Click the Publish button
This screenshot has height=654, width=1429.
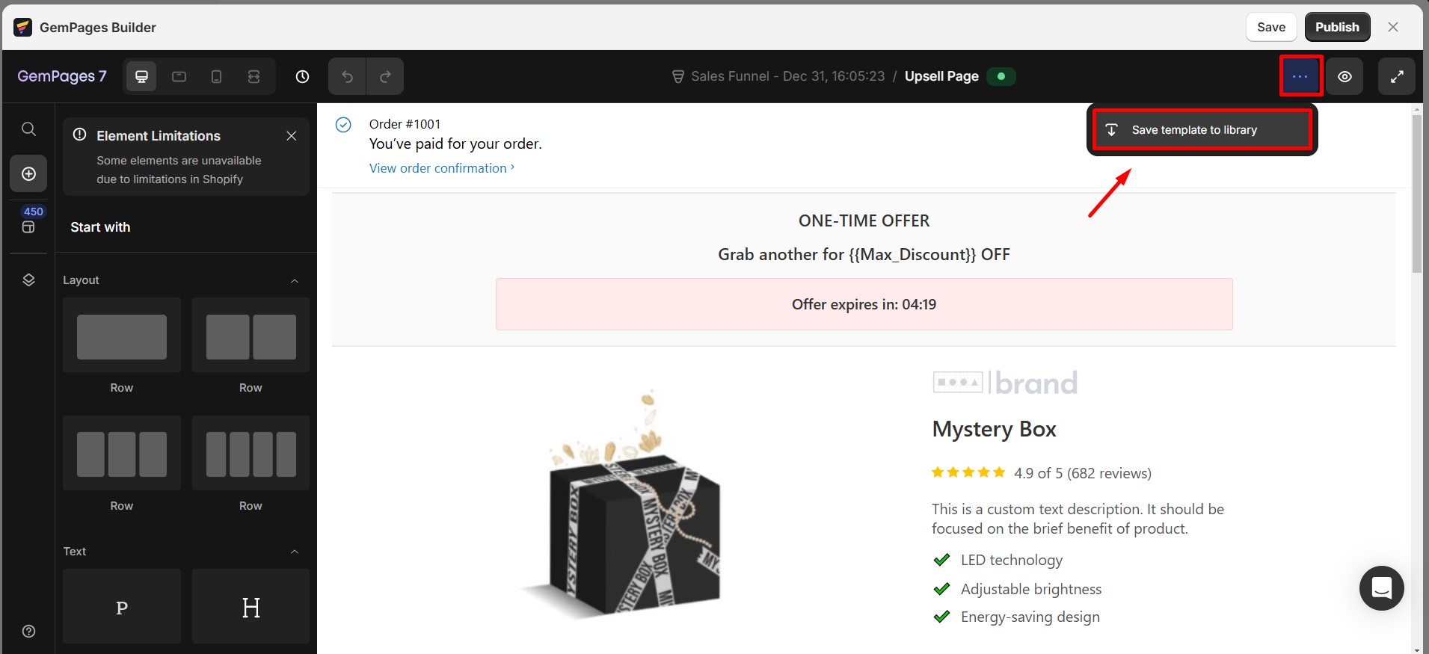tap(1337, 26)
